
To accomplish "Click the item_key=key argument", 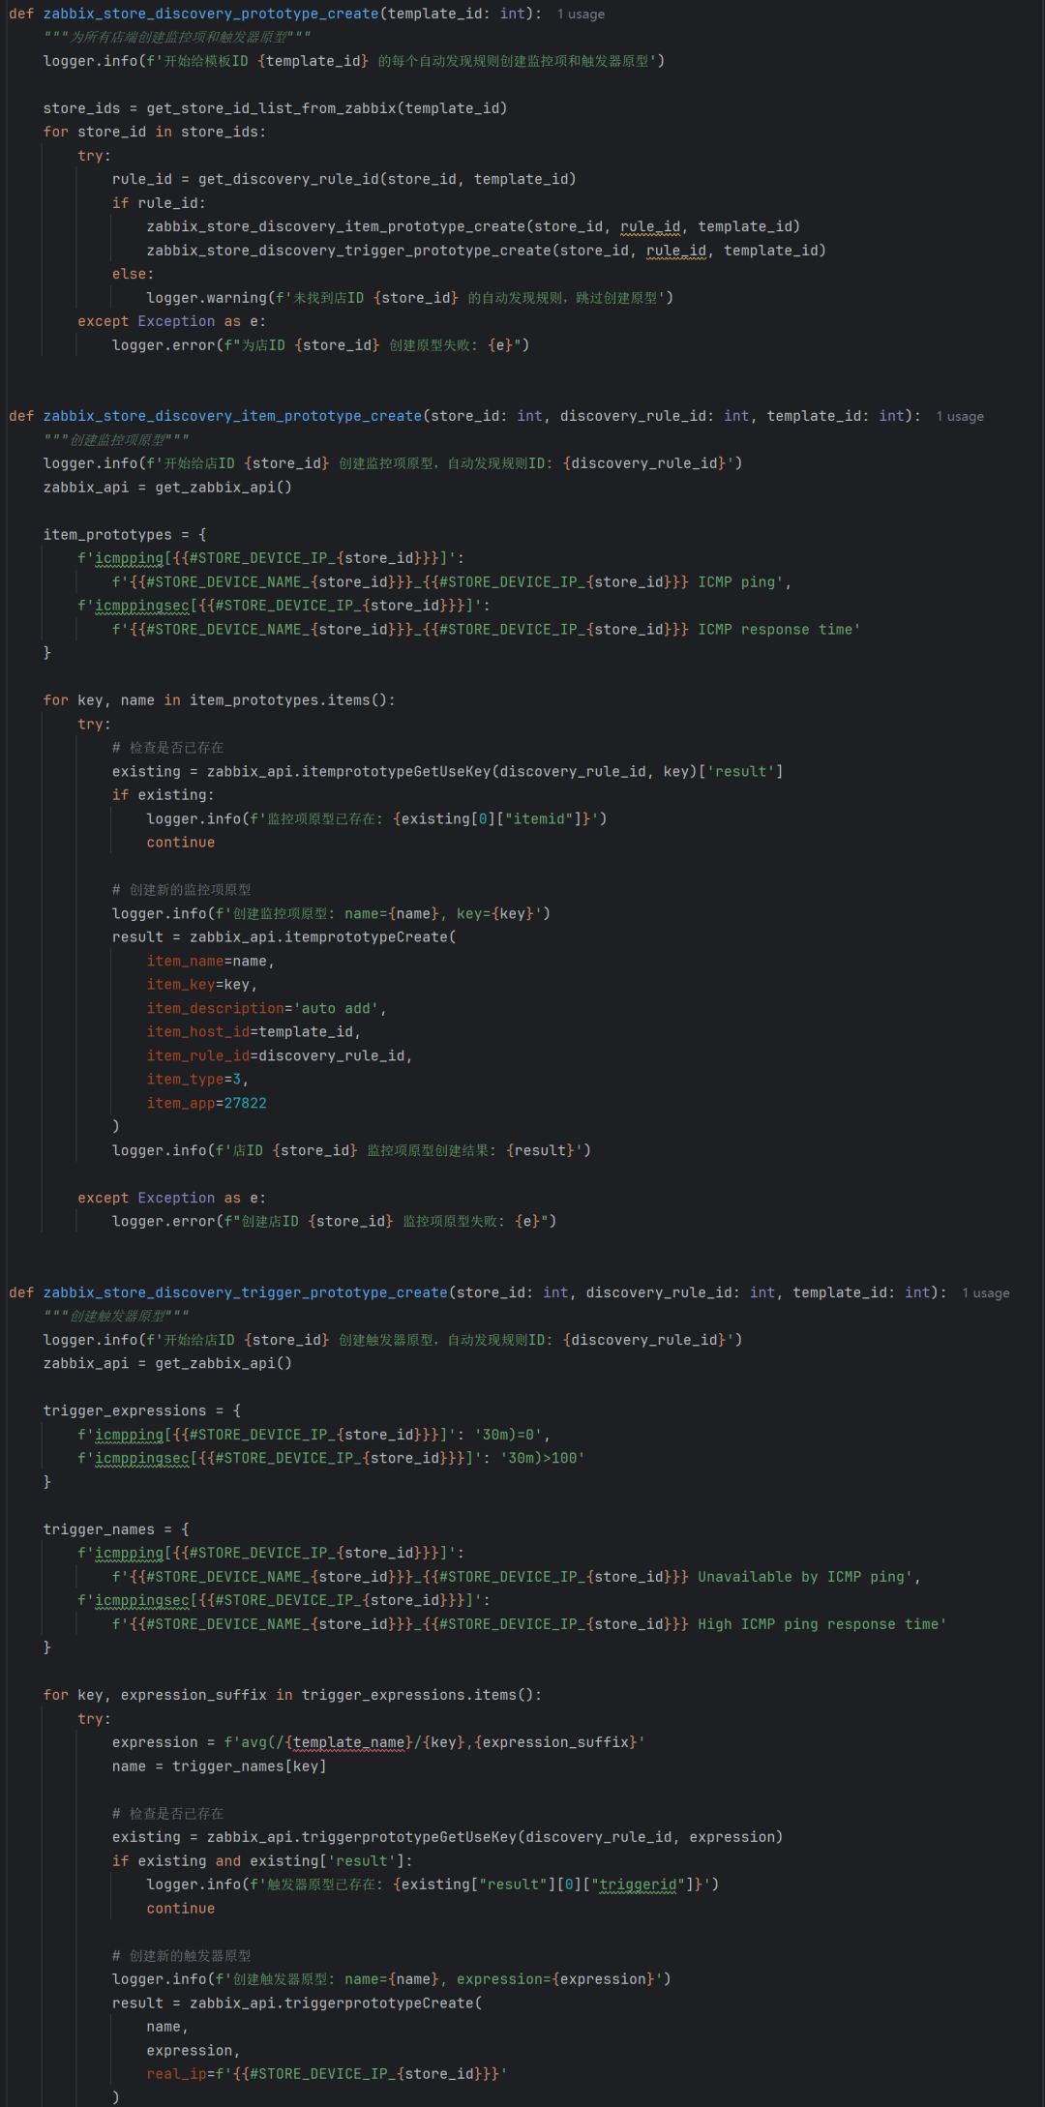I will [x=202, y=985].
